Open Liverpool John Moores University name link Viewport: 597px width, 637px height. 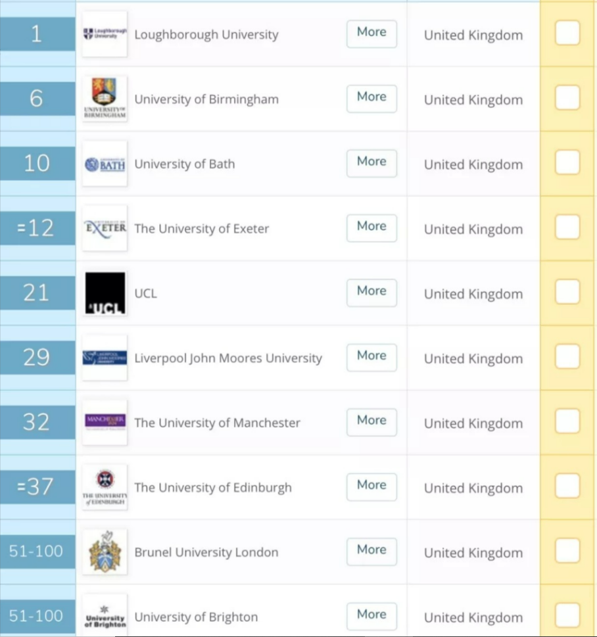pyautogui.click(x=228, y=358)
